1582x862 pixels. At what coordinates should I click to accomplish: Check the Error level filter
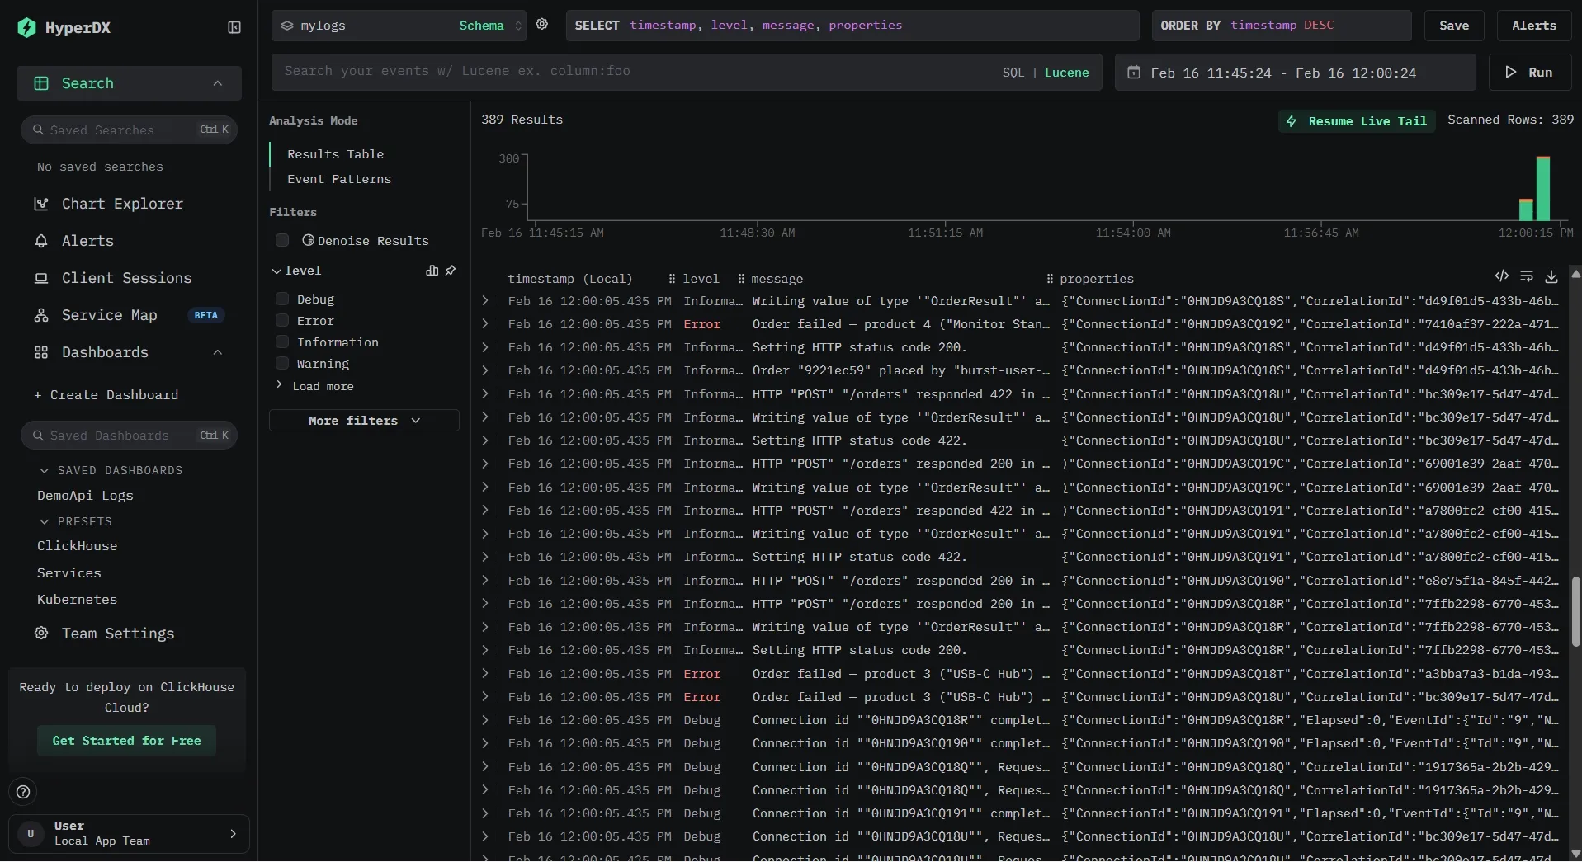pos(282,321)
